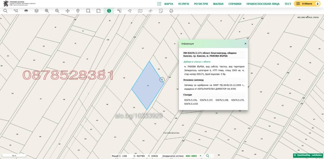The height and width of the screenshot is (159, 324).
Task: Zoom out with magnifier minus icon
Action: click(x=57, y=11)
